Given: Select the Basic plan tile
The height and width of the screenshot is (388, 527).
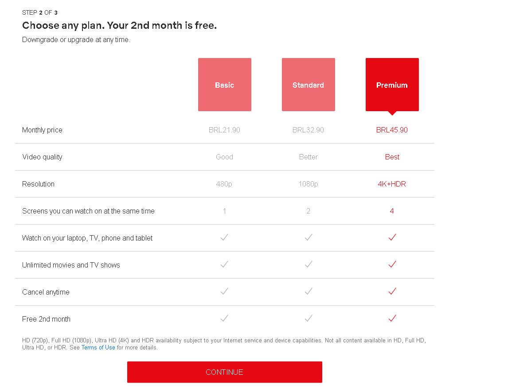Looking at the screenshot, I should point(225,85).
